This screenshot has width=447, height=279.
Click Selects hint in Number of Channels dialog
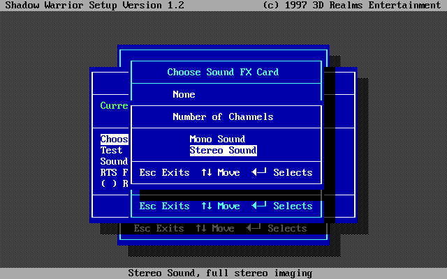tap(293, 172)
